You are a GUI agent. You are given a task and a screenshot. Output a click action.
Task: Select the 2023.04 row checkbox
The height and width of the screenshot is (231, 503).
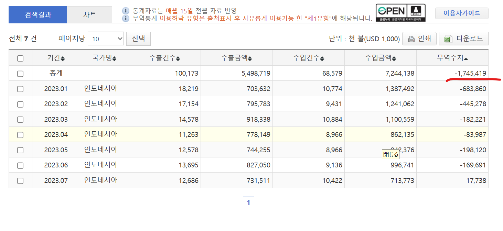(x=20, y=135)
